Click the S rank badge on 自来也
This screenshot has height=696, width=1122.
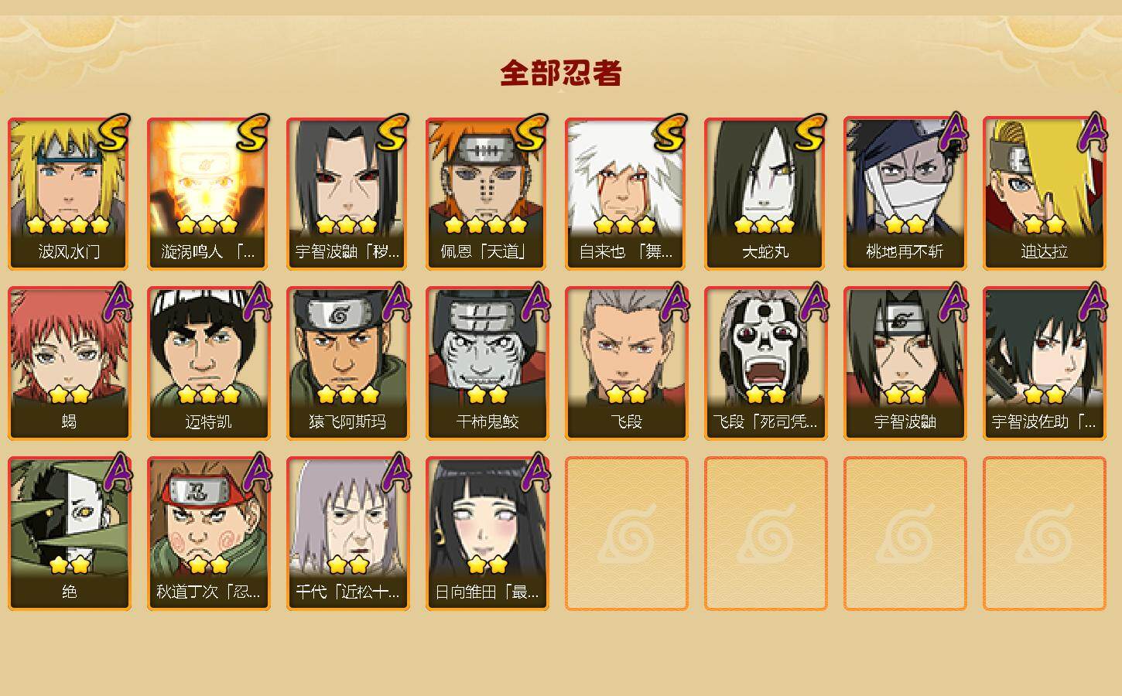[670, 133]
